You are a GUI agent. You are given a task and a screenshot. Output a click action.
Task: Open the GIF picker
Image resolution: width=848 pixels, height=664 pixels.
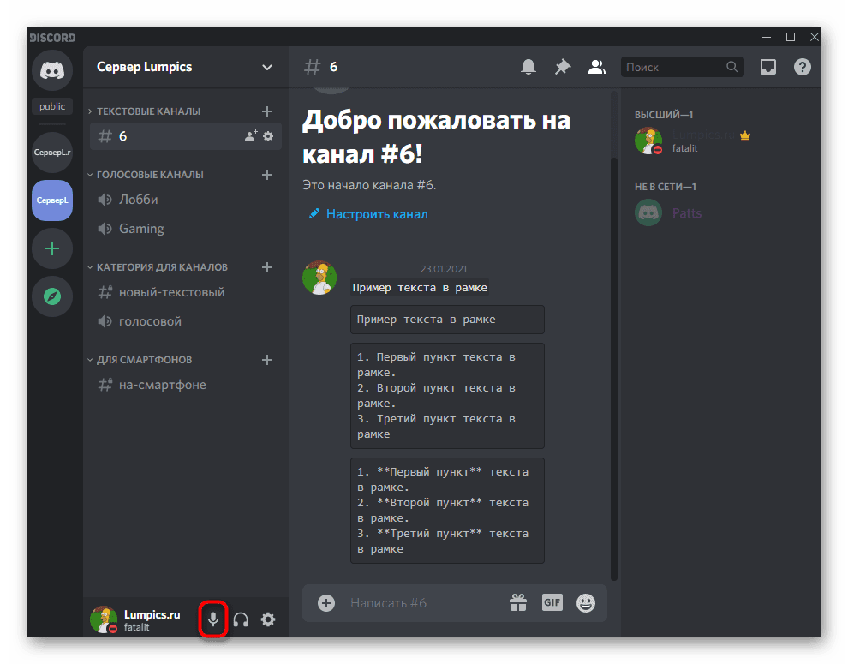tap(552, 602)
